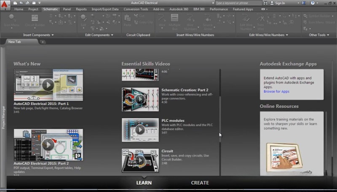The width and height of the screenshot is (337, 192).
Task: Open the Project Manager side palette
Action: coord(3,117)
